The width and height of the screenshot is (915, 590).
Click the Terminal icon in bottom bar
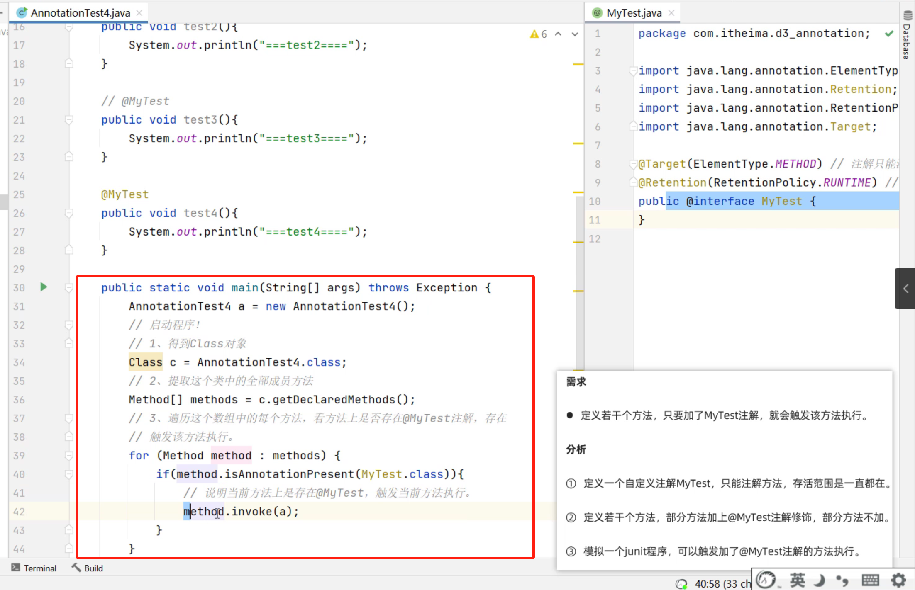[x=15, y=567]
